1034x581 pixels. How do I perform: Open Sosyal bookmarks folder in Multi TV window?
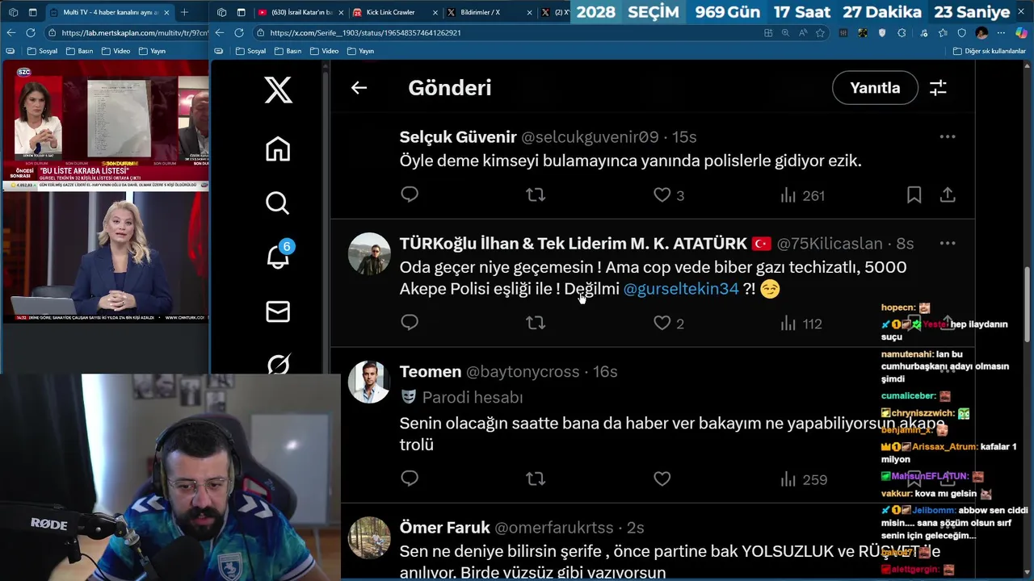click(42, 51)
